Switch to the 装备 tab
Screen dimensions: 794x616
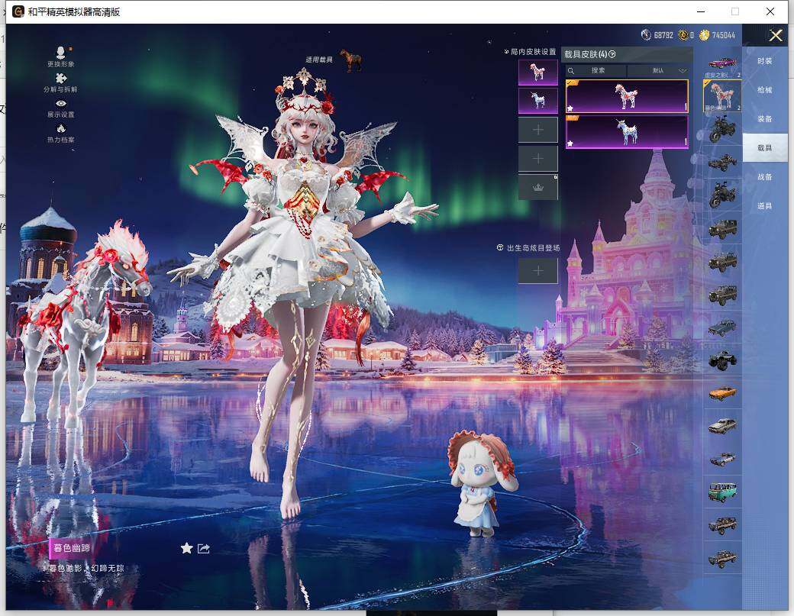765,119
